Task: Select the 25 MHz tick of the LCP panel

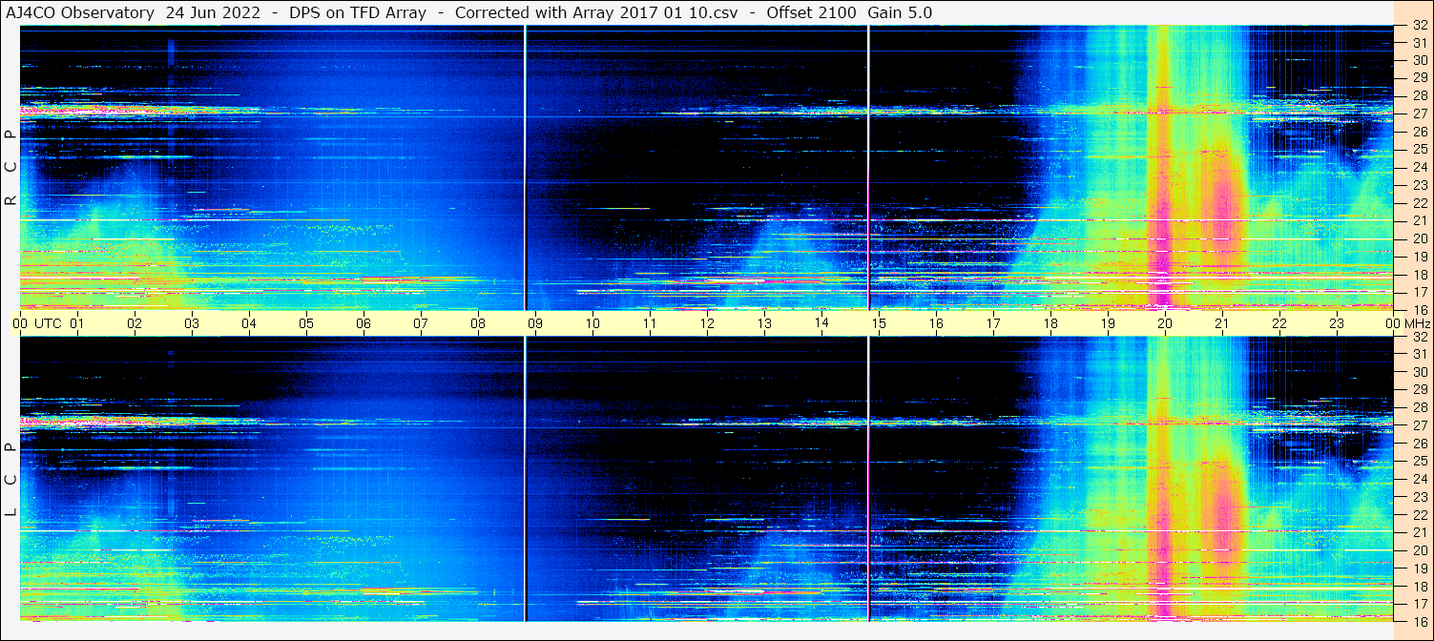Action: pyautogui.click(x=1419, y=462)
